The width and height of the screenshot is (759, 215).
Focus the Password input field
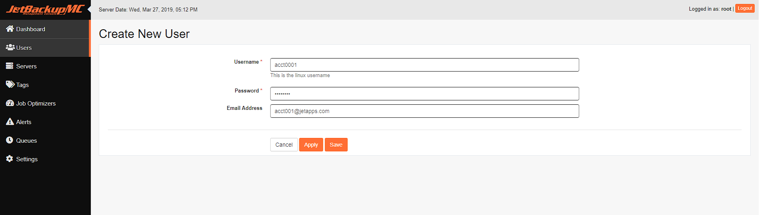coord(425,94)
